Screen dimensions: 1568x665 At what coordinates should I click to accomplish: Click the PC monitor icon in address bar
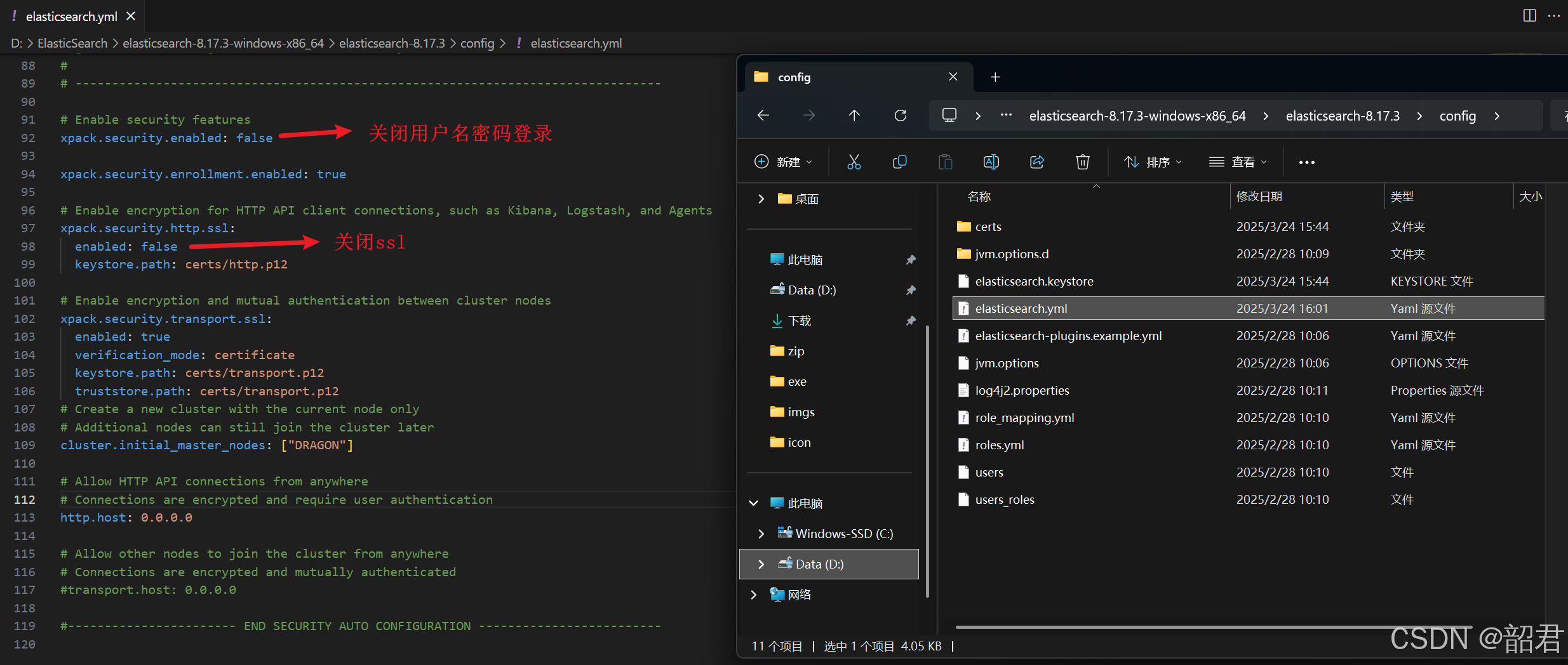pyautogui.click(x=949, y=115)
